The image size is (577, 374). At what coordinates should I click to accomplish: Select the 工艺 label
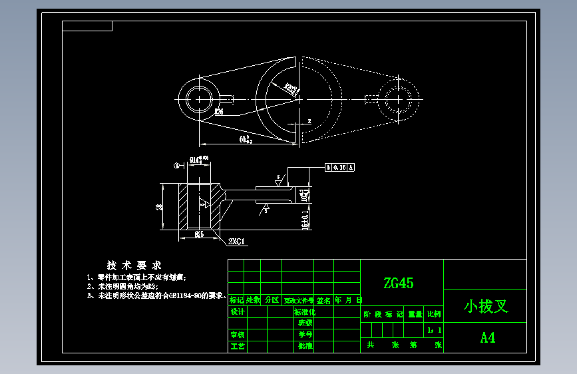coord(238,346)
